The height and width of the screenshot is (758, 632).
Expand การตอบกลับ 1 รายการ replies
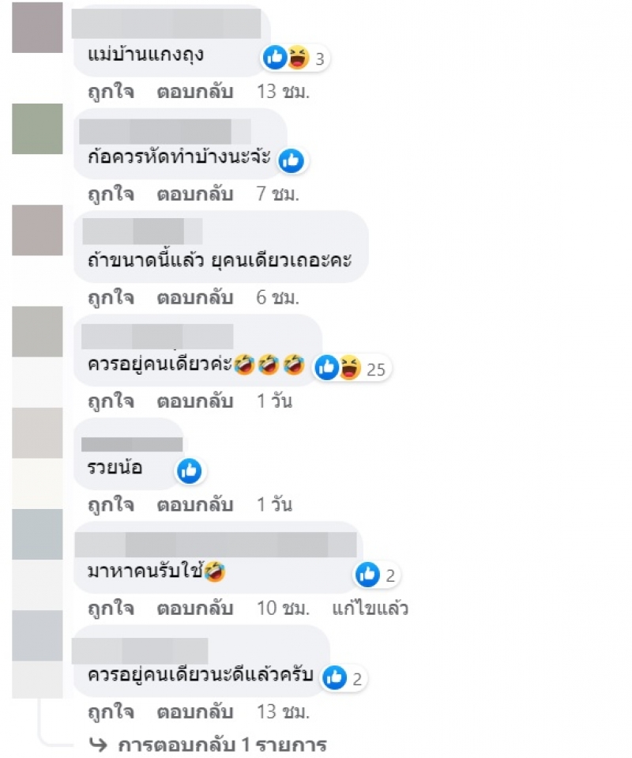pos(222,745)
